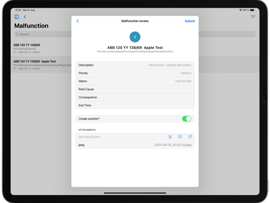This screenshot has width=270, height=203.
Task: Go back from Malfunction review dialog
Action: coord(77,21)
